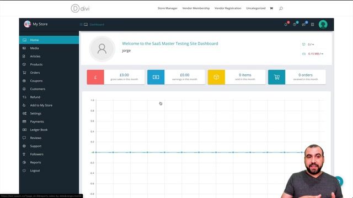Open Store Manager nav link
Screen dimensions: 353x198
tap(167, 8)
